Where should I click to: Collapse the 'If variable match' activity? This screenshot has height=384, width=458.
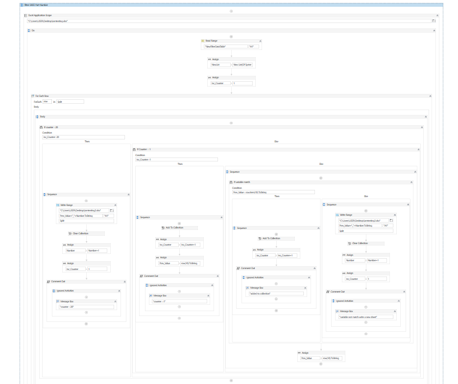(x=411, y=182)
